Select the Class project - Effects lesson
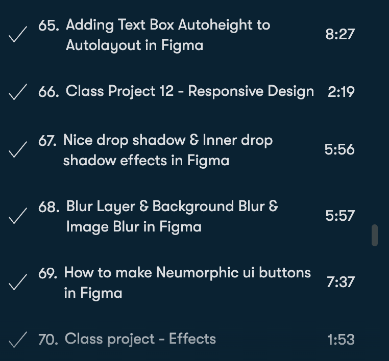Screen dimensions: 389x361 click(140, 339)
